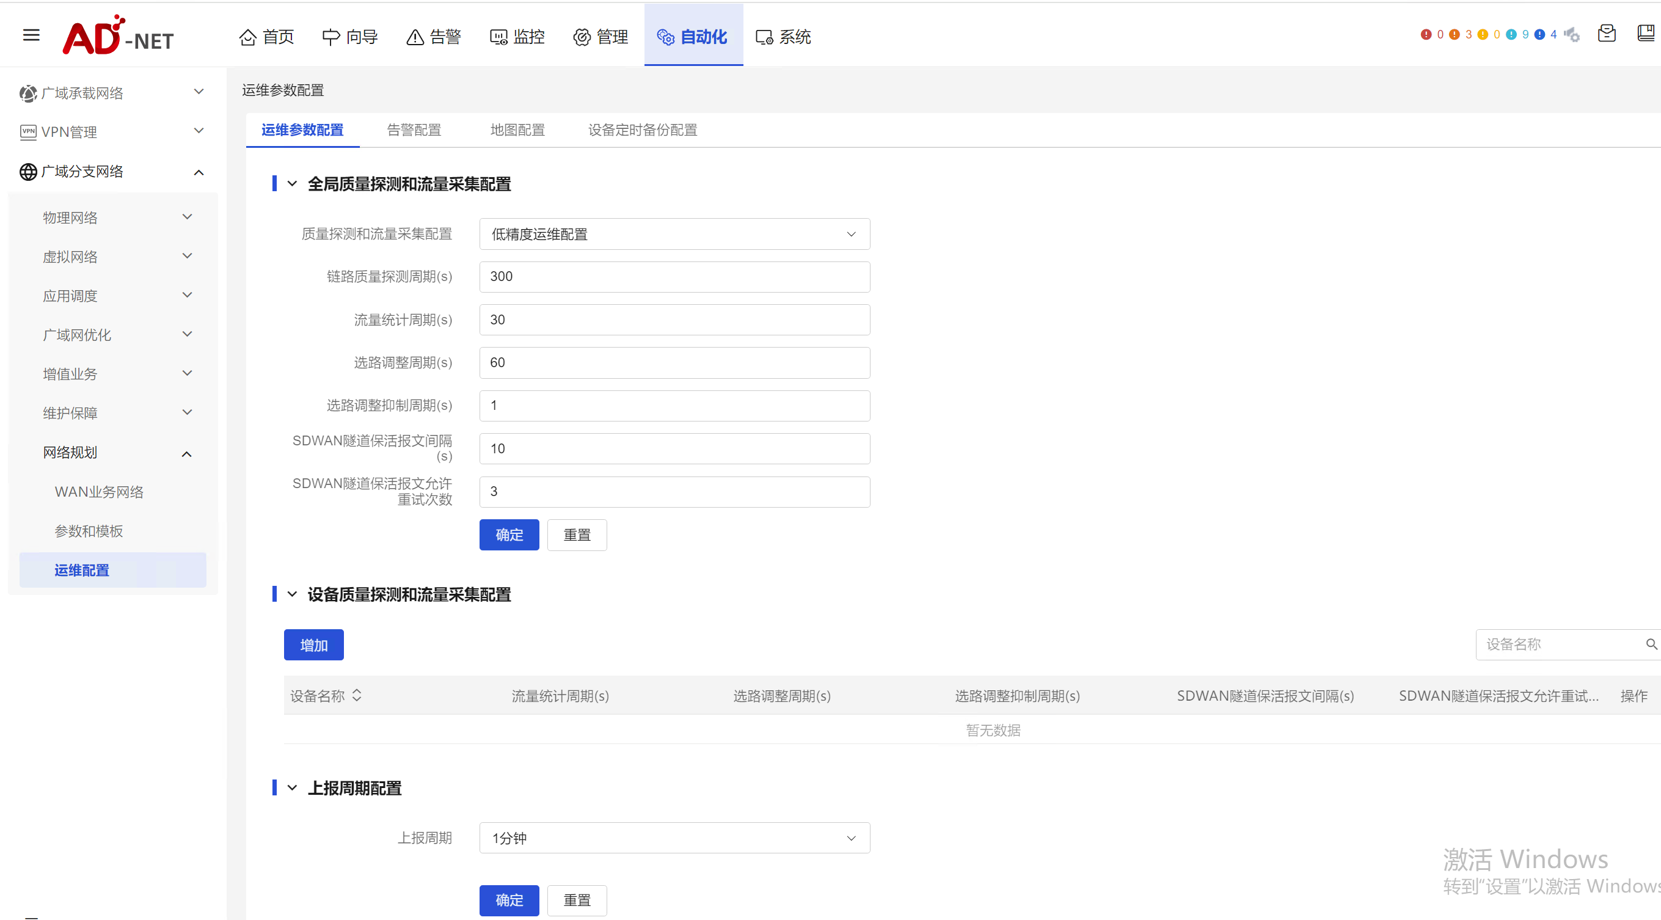This screenshot has height=920, width=1661.
Task: Open the mail inbox icon in header
Action: coord(1606,34)
